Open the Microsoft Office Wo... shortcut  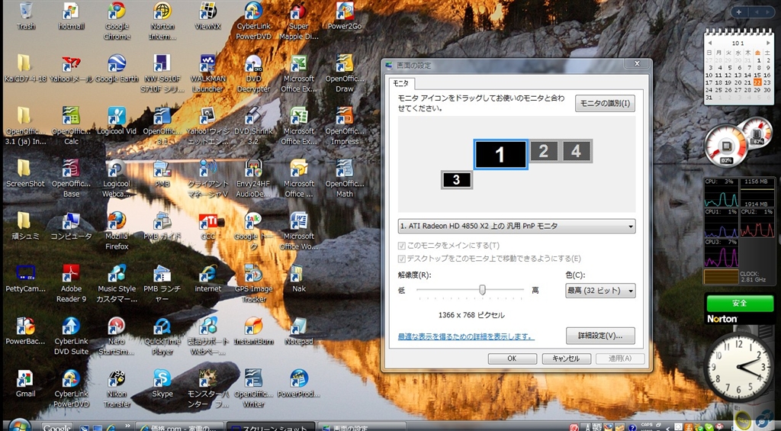coord(299,230)
